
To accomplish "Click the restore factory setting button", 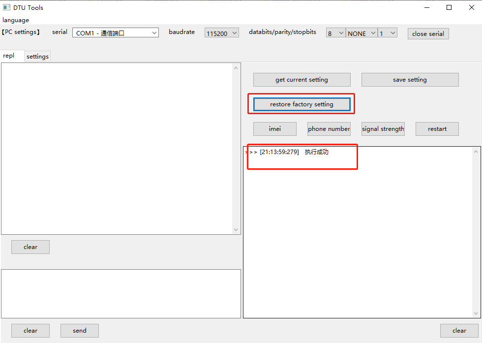I will point(301,104).
